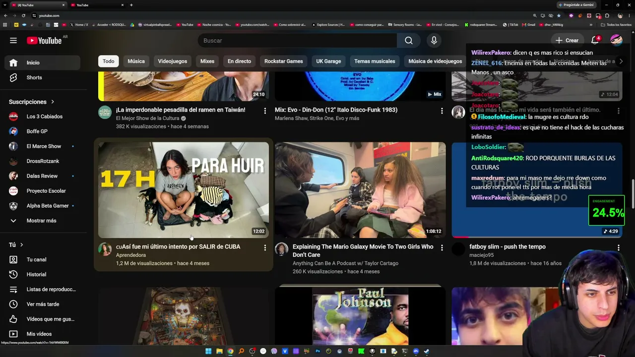
Task: Open Ver más tarde list
Action: click(42, 304)
